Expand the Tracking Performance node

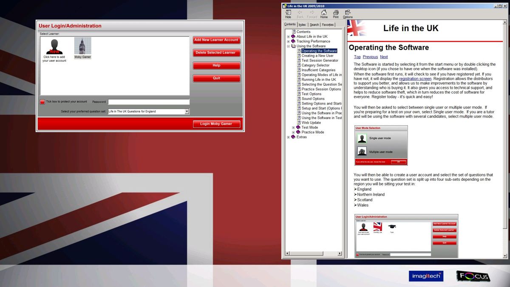[x=288, y=41]
